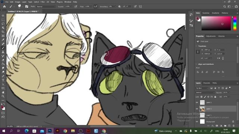The image size is (239, 134).
Task: Switch to the Swatches tab
Action: coord(206,13)
